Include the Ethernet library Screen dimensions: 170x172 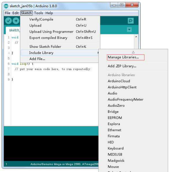click(x=114, y=130)
